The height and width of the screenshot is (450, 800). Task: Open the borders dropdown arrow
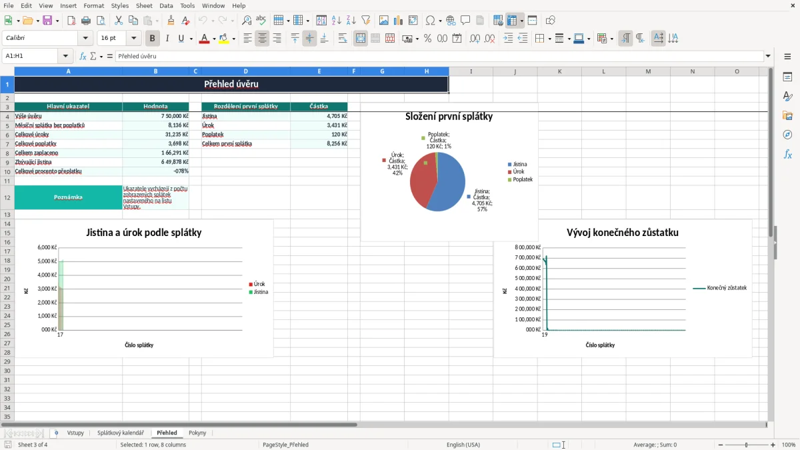point(549,39)
